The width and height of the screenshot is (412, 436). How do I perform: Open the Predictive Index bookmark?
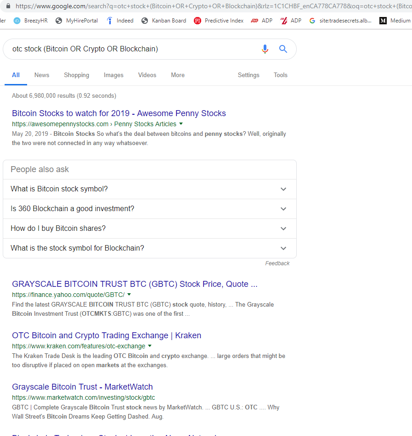(219, 21)
